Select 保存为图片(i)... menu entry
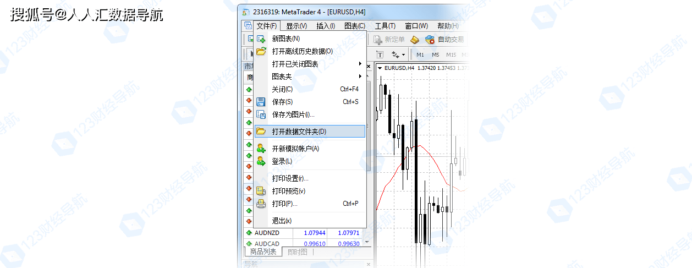Viewport: 692px width, 268px height. 310,114
